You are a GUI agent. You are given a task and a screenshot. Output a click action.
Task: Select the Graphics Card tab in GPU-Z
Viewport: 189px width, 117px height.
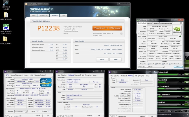[x=142, y=23]
